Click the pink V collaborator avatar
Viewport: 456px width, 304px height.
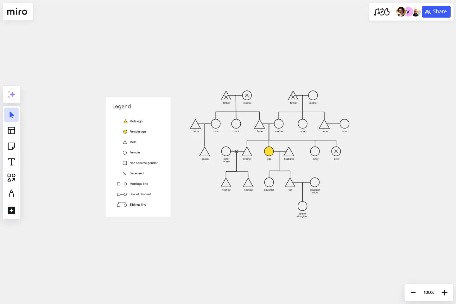click(408, 12)
